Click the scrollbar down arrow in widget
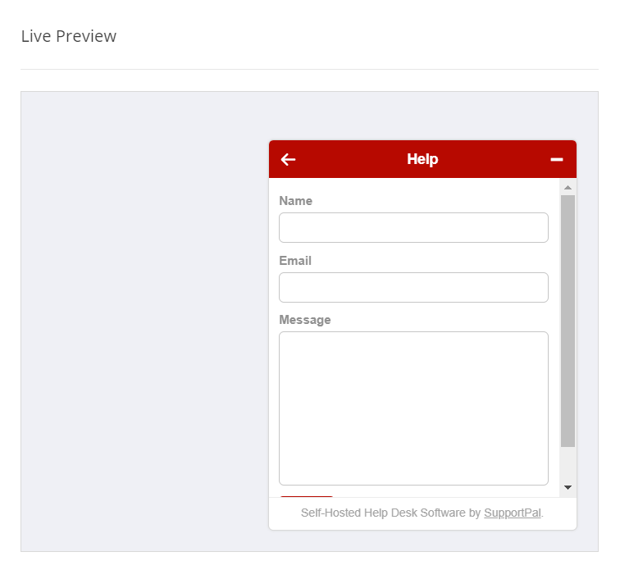 (568, 487)
